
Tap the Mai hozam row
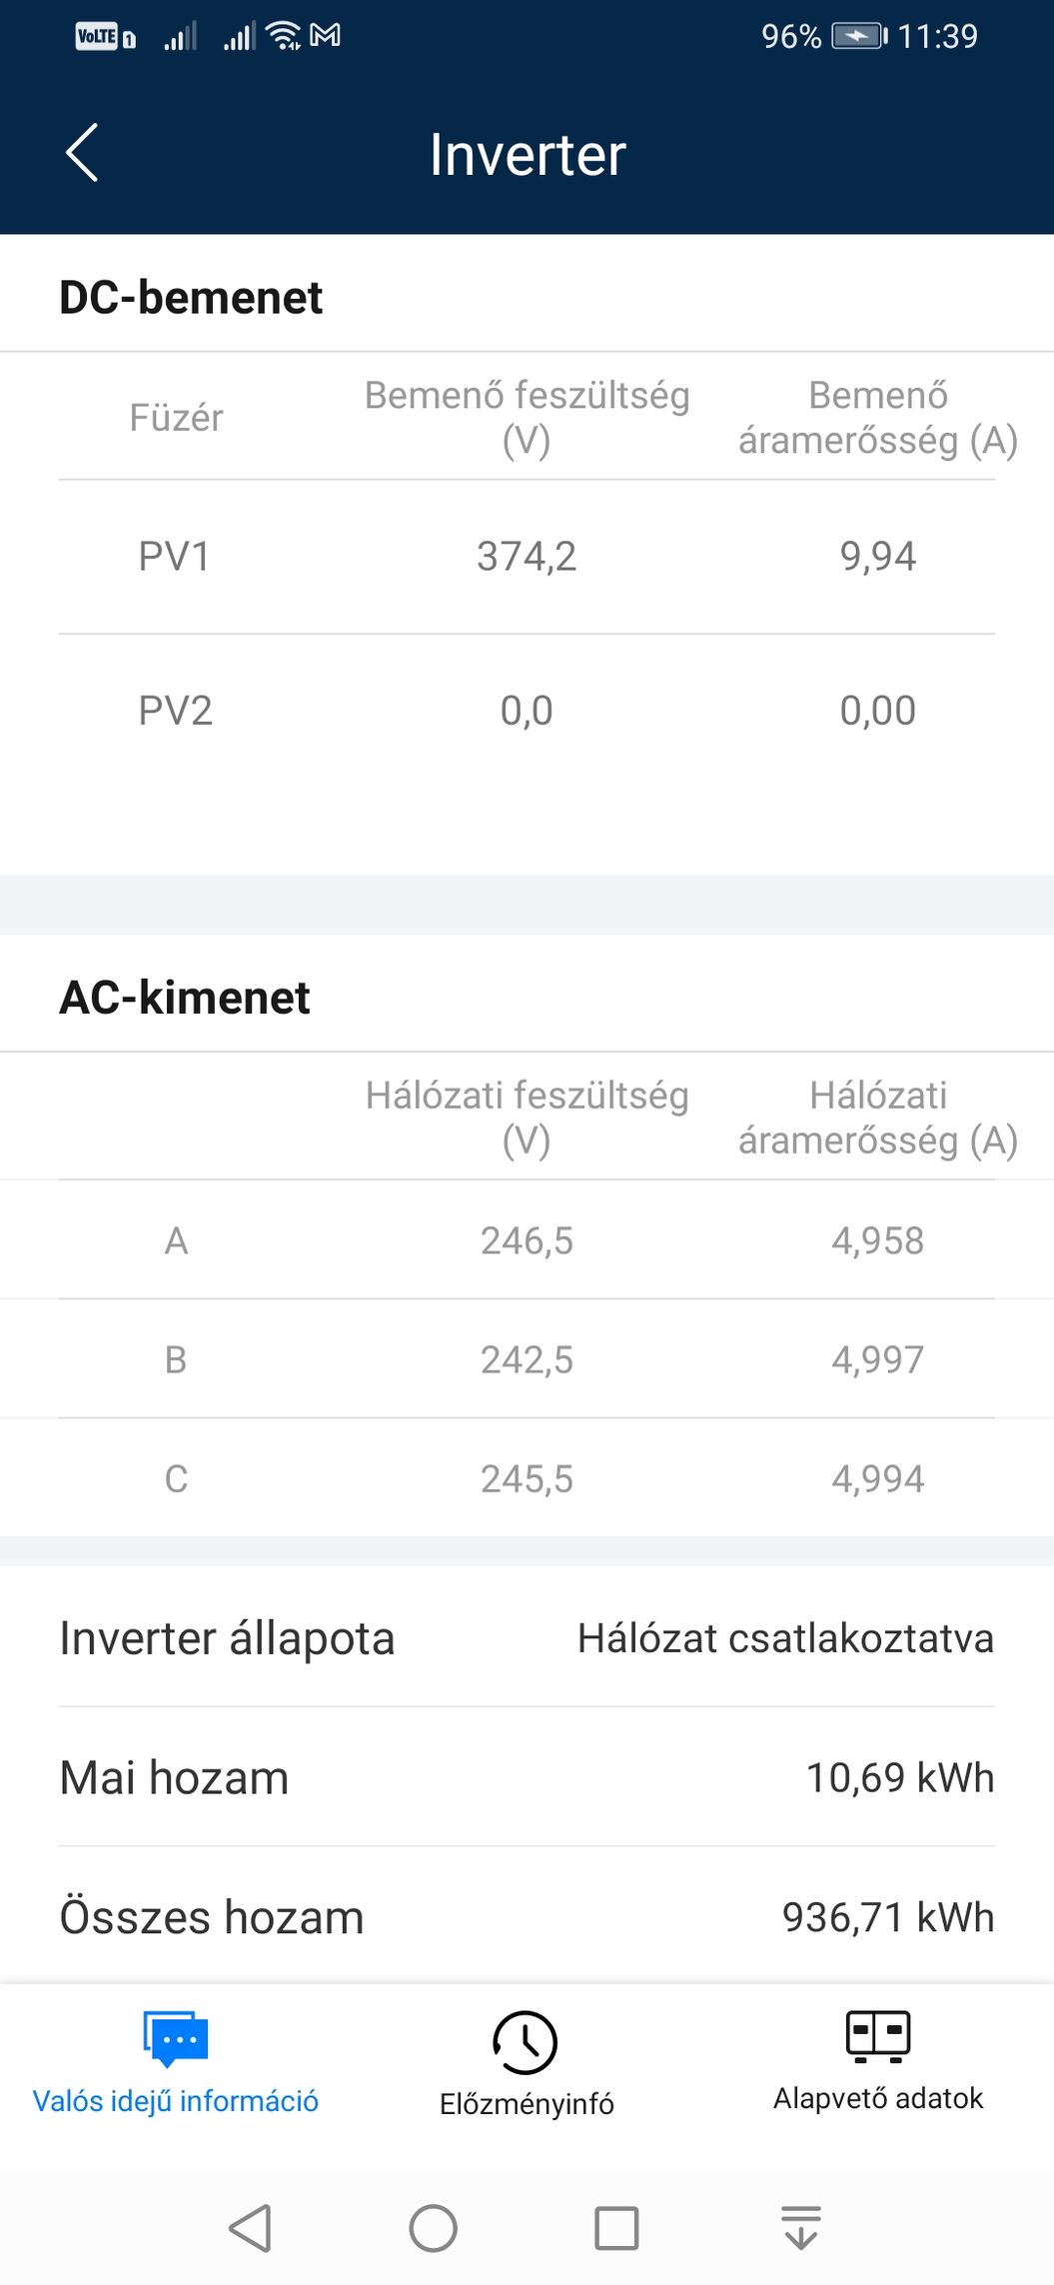click(527, 1777)
